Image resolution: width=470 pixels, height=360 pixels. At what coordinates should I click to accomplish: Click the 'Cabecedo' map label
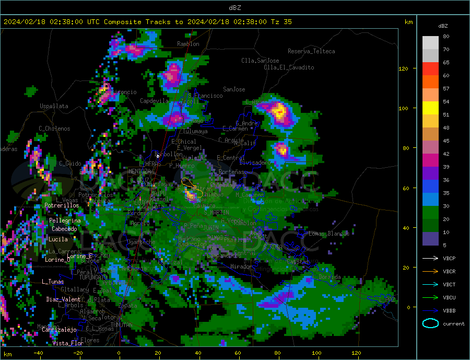click(x=64, y=229)
